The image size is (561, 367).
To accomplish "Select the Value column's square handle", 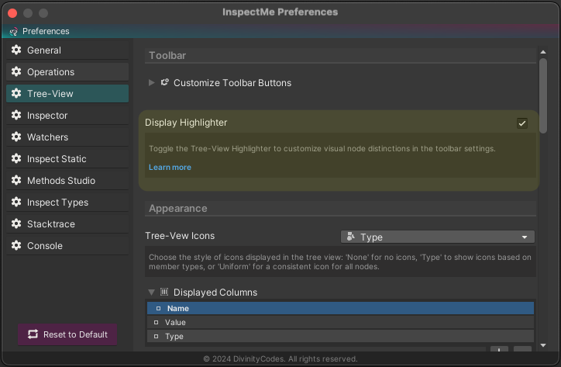I will [x=156, y=323].
